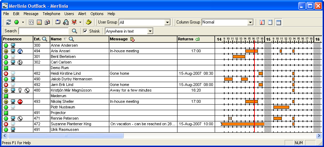This screenshot has width=324, height=147.
Task: Click the green square presence icon for Demo Rum
Action: pyautogui.click(x=6, y=68)
